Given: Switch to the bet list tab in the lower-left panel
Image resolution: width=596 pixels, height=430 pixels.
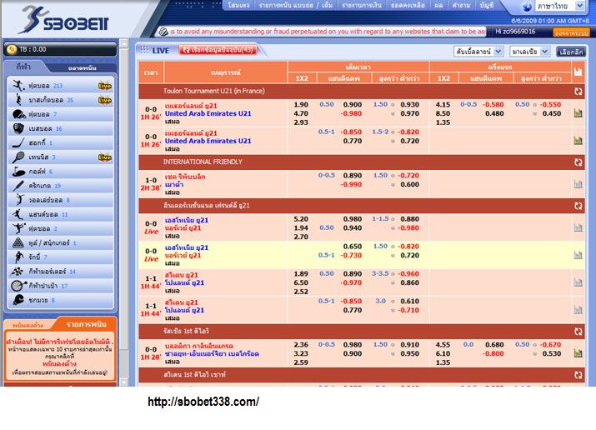Looking at the screenshot, I should (x=88, y=323).
